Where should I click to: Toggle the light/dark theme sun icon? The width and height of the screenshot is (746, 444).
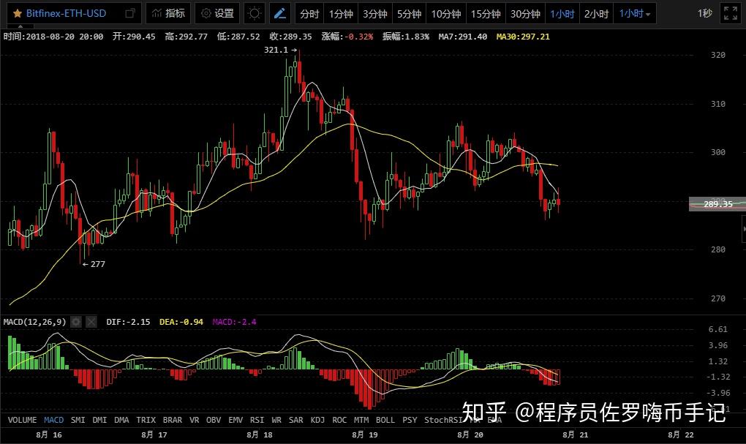coord(255,13)
